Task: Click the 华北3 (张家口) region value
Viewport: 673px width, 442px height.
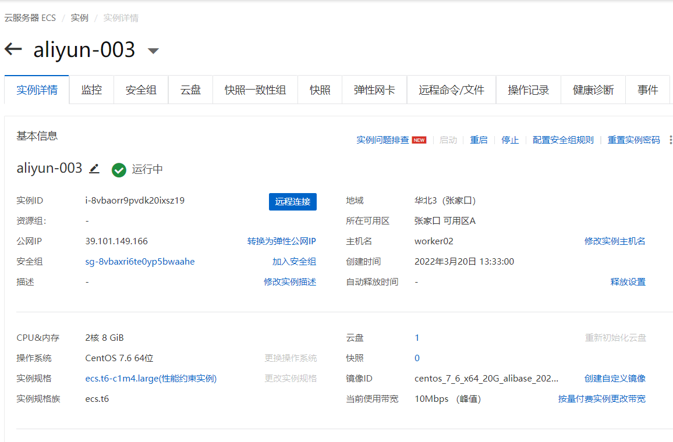Action: (x=445, y=201)
